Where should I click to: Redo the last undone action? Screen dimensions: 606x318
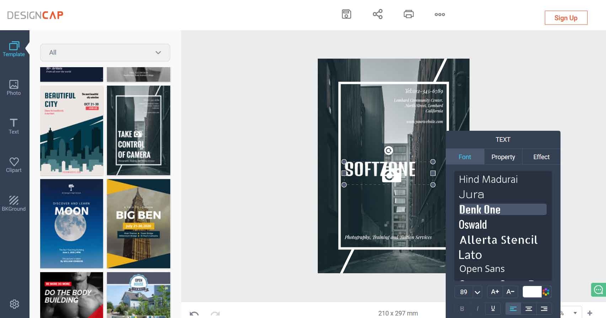[215, 313]
